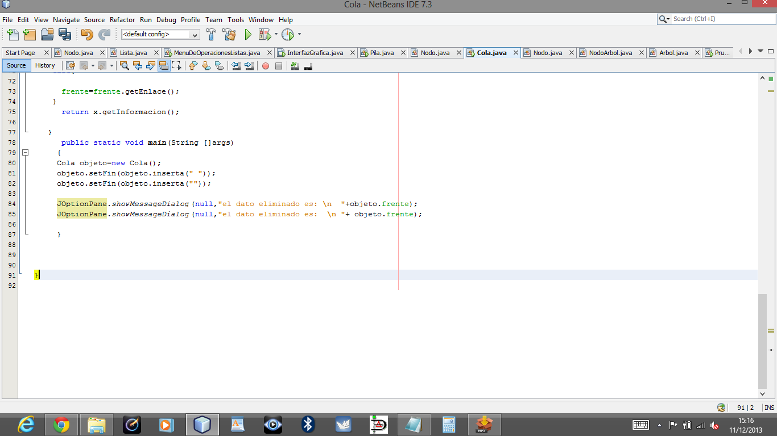Open the Run menu
The image size is (777, 436).
[x=146, y=20]
